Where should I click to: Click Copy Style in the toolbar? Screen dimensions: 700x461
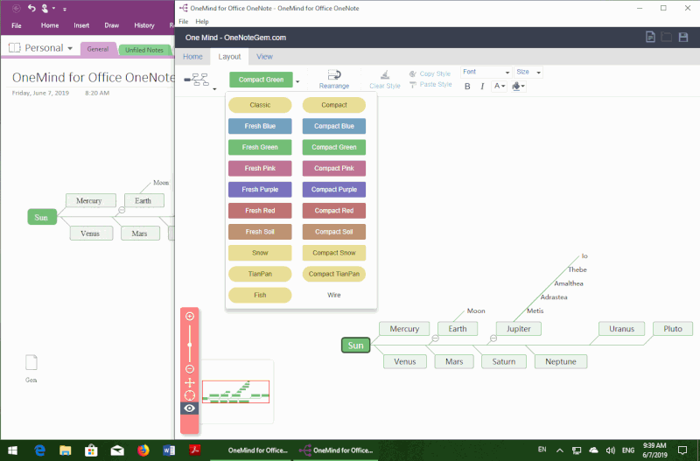click(x=430, y=73)
